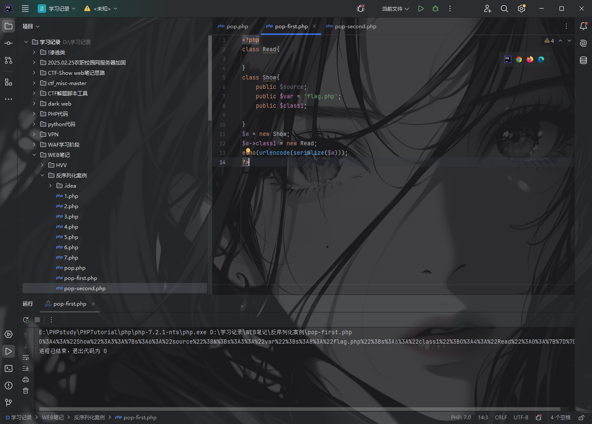This screenshot has width=592, height=424.
Task: Close the pop-first.php Run tab
Action: (x=93, y=304)
